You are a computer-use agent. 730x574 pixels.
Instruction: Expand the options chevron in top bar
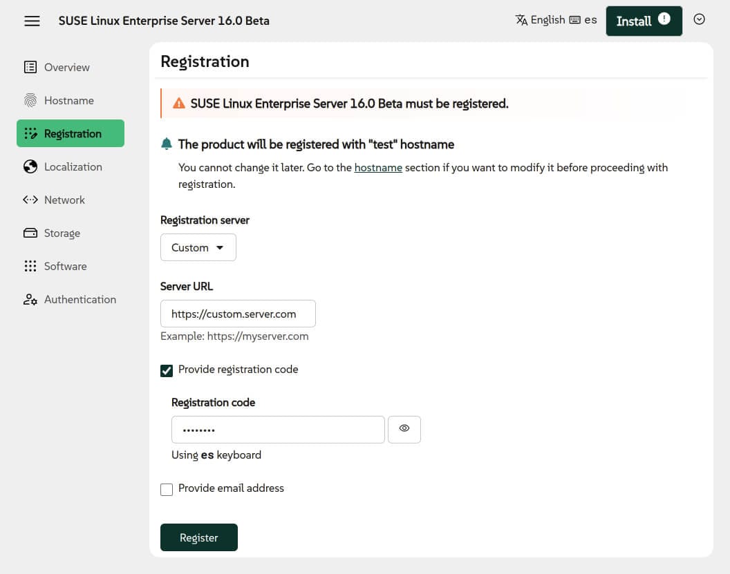coord(700,20)
